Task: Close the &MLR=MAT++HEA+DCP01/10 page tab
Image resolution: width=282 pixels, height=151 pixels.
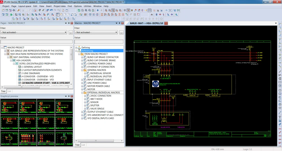Action: (x=166, y=23)
